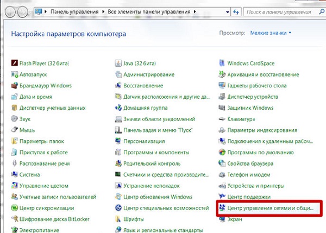Click the Forward navigation button

[x=22, y=12]
